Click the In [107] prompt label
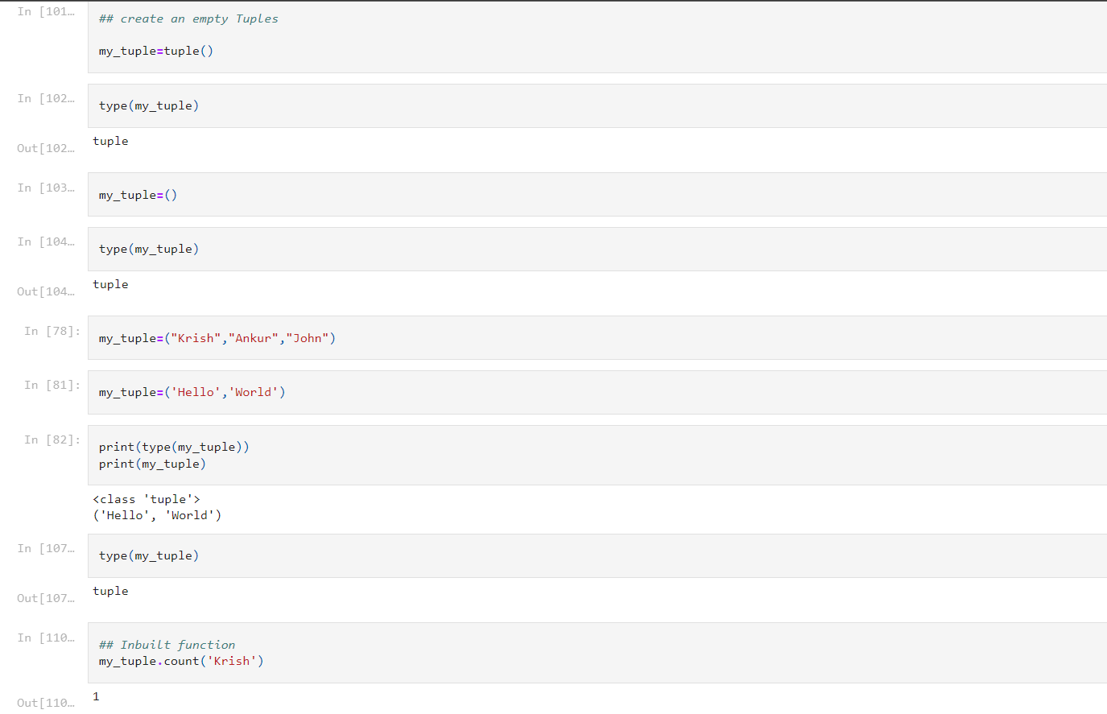 point(44,548)
